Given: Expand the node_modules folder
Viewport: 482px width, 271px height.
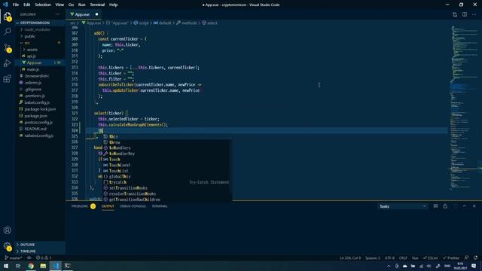Looking at the screenshot, I should click(40, 29).
